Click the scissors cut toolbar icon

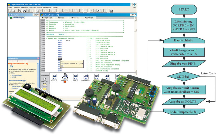[x=71, y=11]
